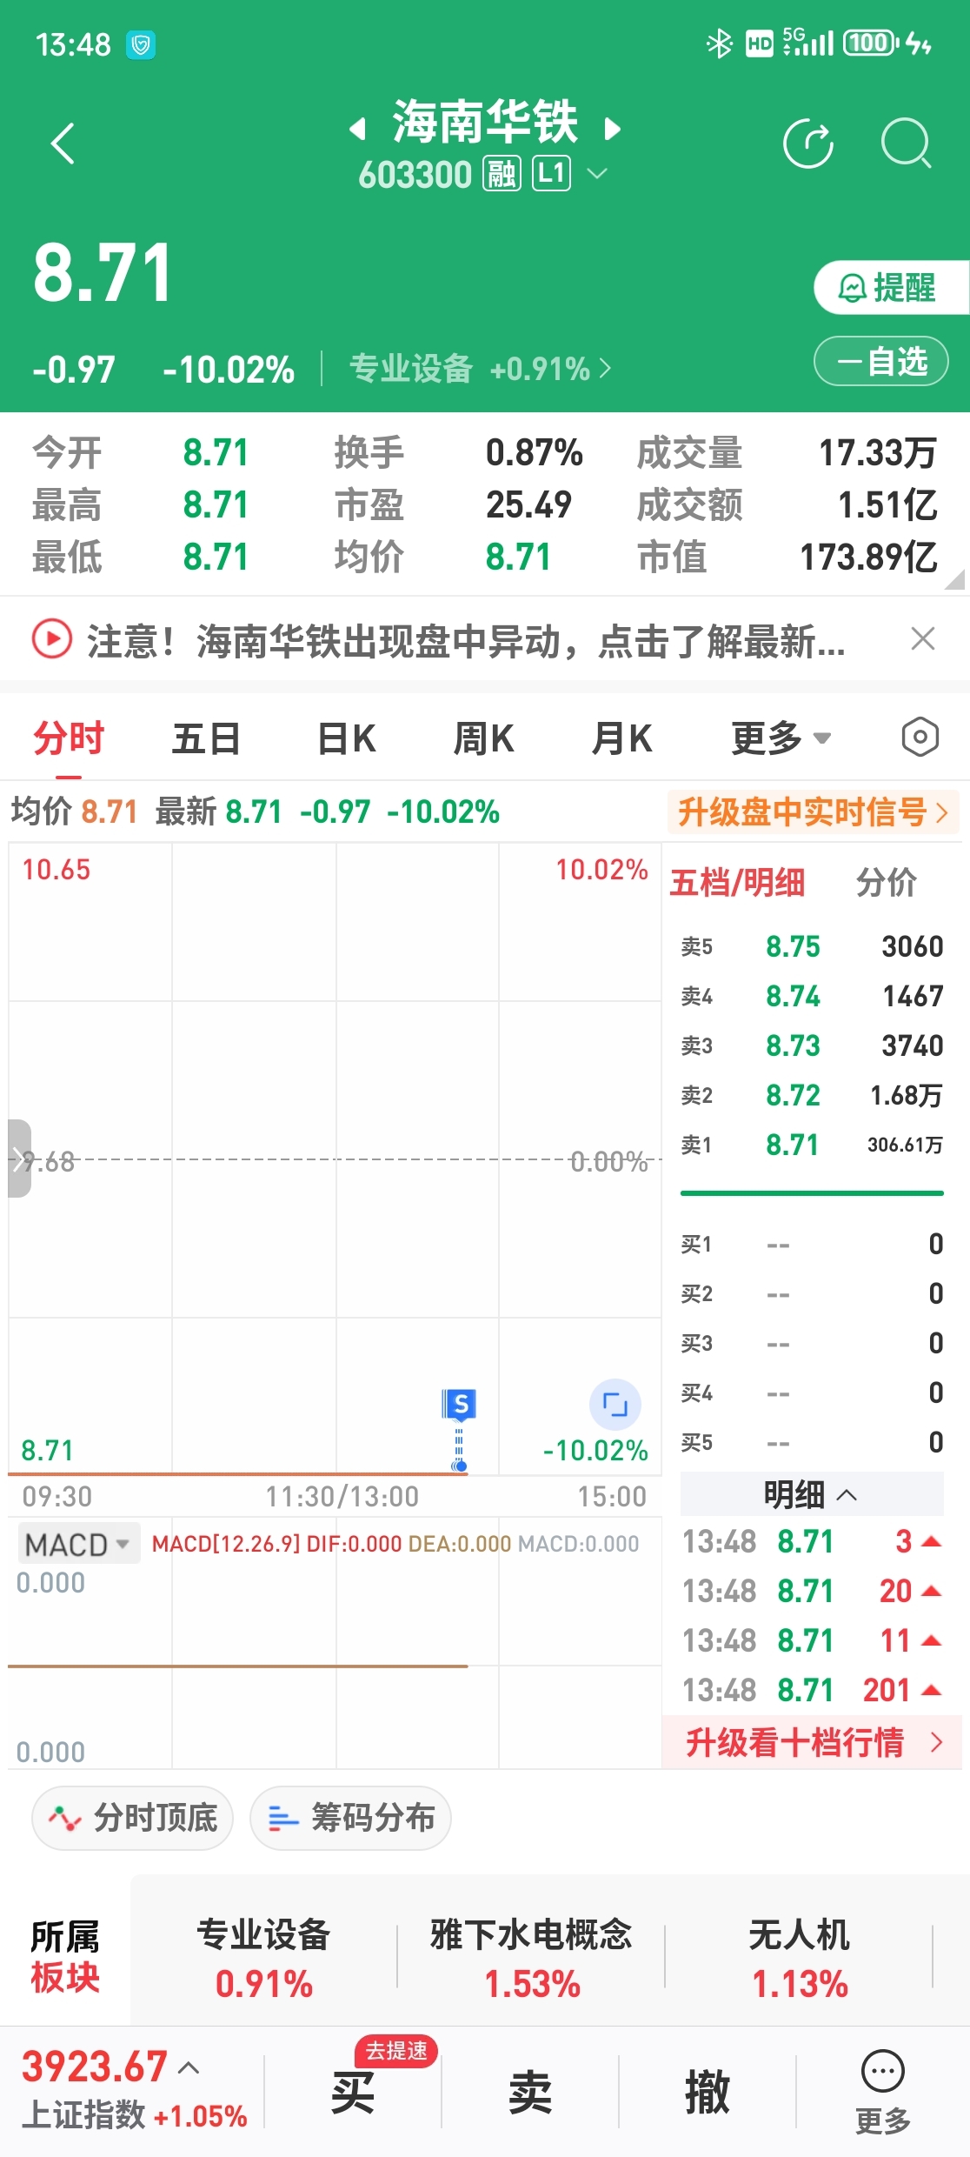Viewport: 970px width, 2157px height.
Task: Tap the 融 margin trading badge
Action: coord(502,174)
